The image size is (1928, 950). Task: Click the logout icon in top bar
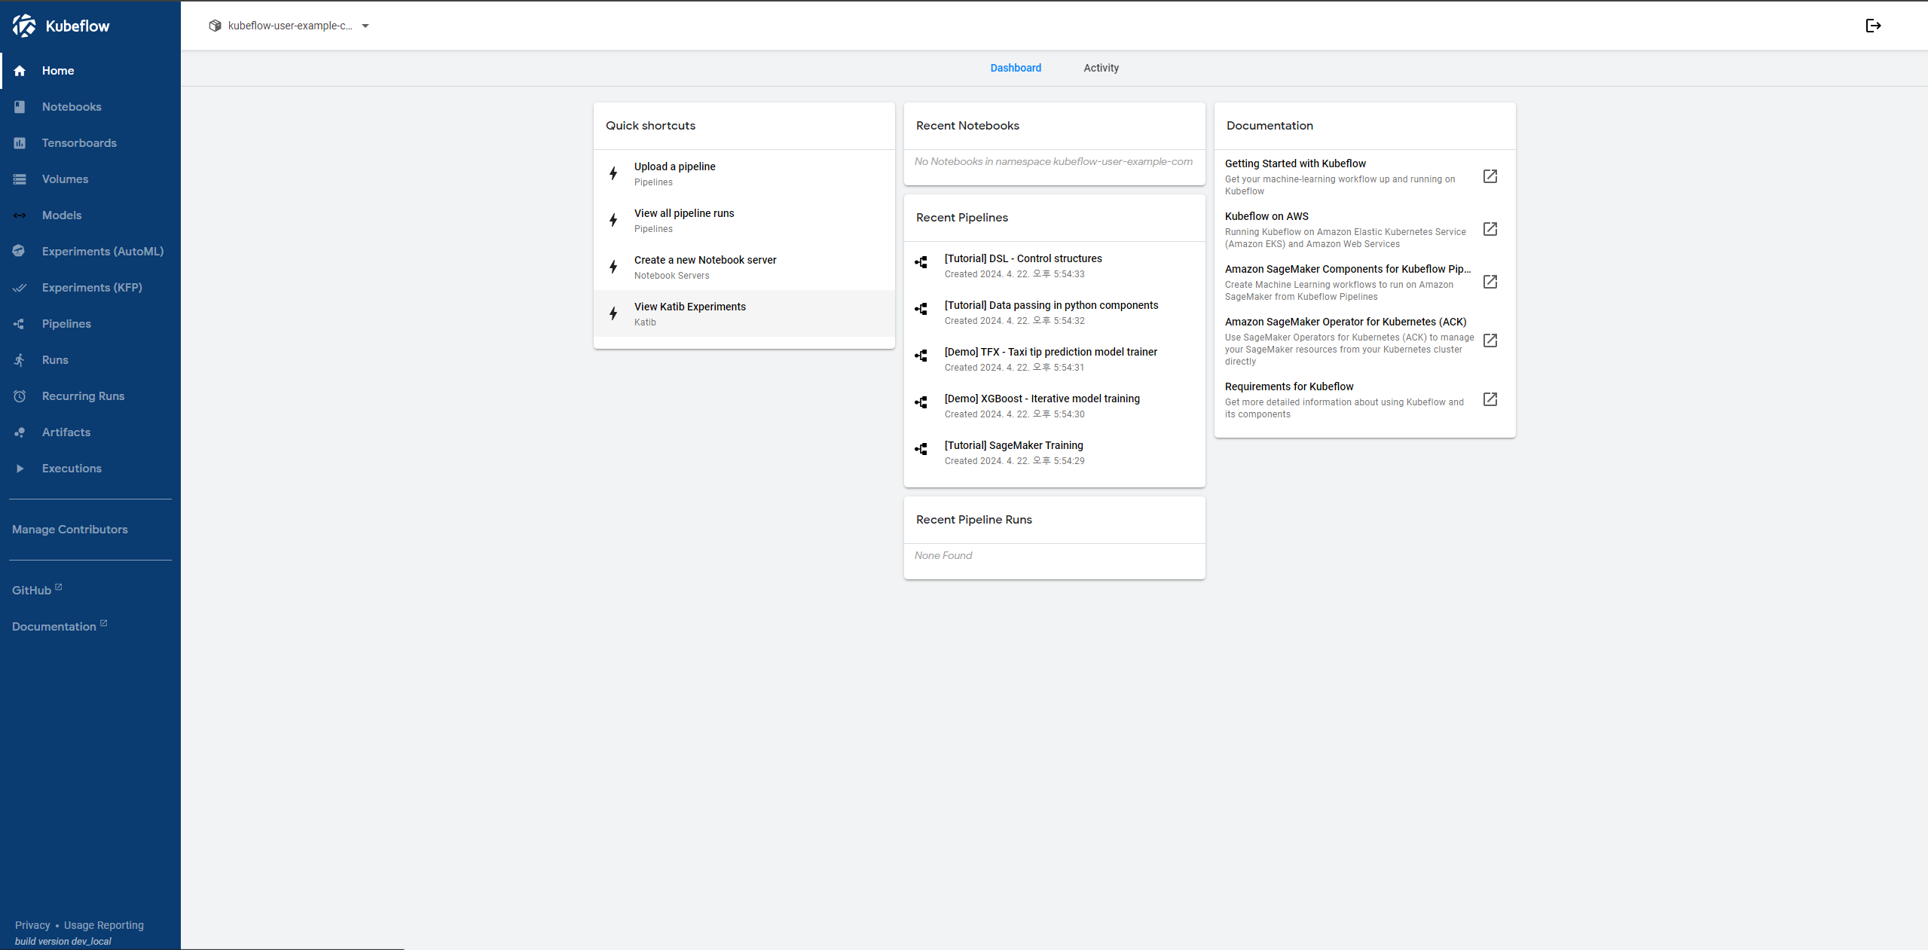(1873, 26)
